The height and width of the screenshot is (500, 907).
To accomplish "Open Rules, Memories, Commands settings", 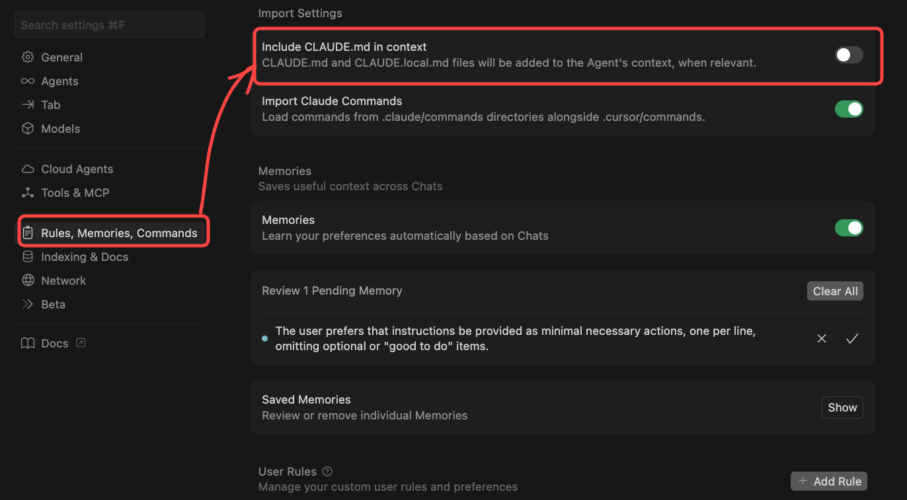I will click(x=119, y=233).
